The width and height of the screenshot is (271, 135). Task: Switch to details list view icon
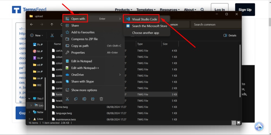[234, 123]
